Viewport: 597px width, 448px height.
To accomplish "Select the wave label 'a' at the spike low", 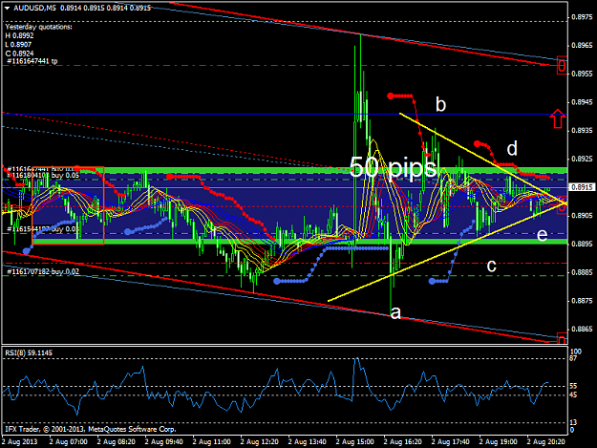I will tap(396, 313).
